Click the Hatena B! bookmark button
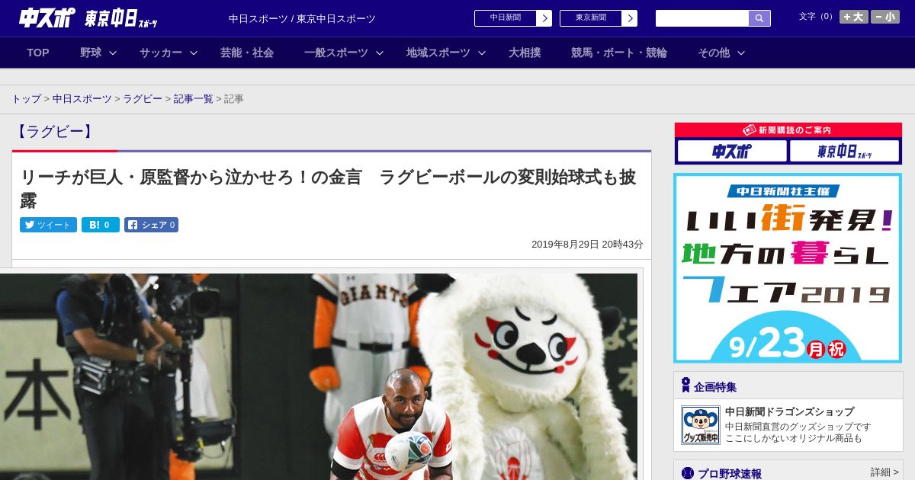Image resolution: width=915 pixels, height=480 pixels. coord(101,225)
